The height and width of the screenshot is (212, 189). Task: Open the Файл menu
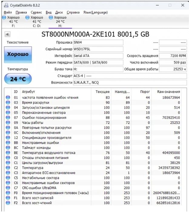[8, 12]
